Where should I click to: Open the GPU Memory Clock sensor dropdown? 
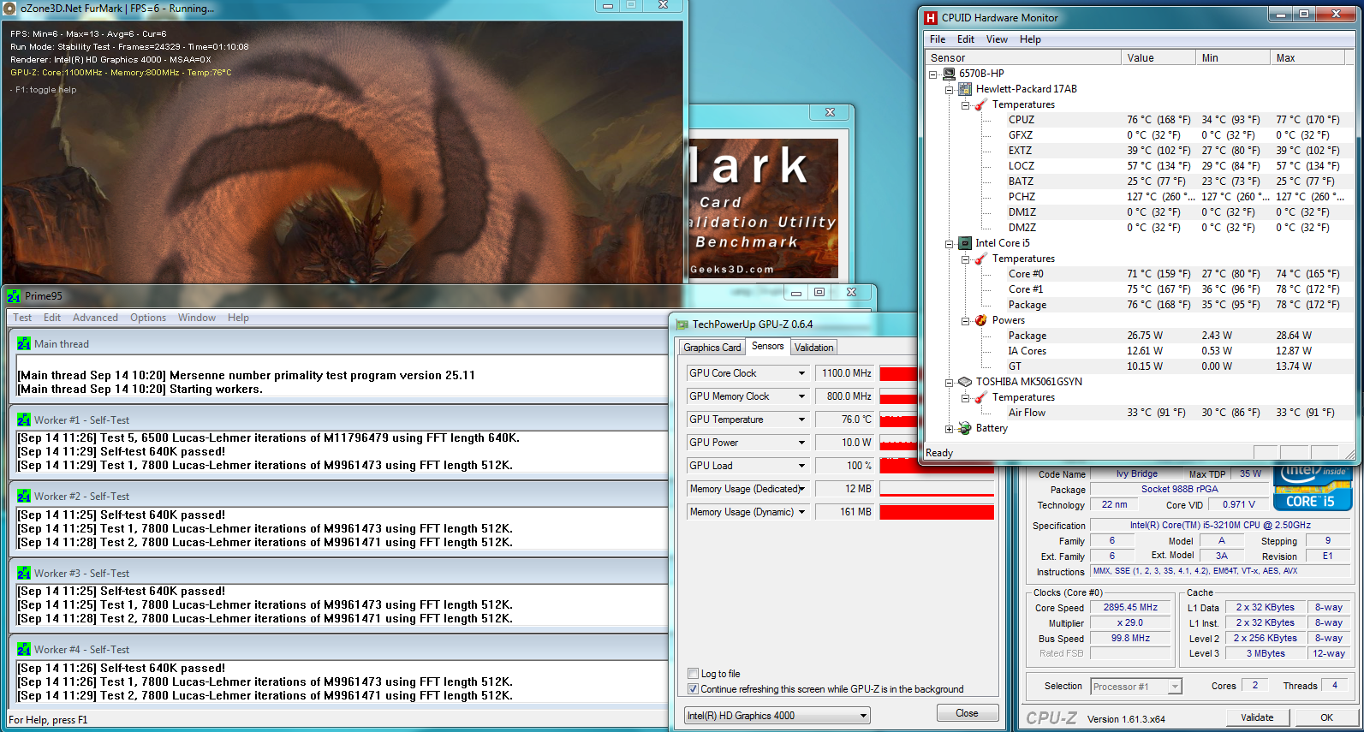click(802, 396)
